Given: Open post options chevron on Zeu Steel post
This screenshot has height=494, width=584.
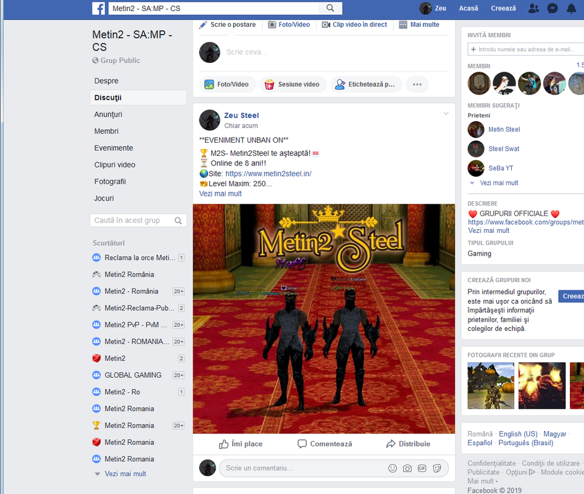Looking at the screenshot, I should click(446, 114).
